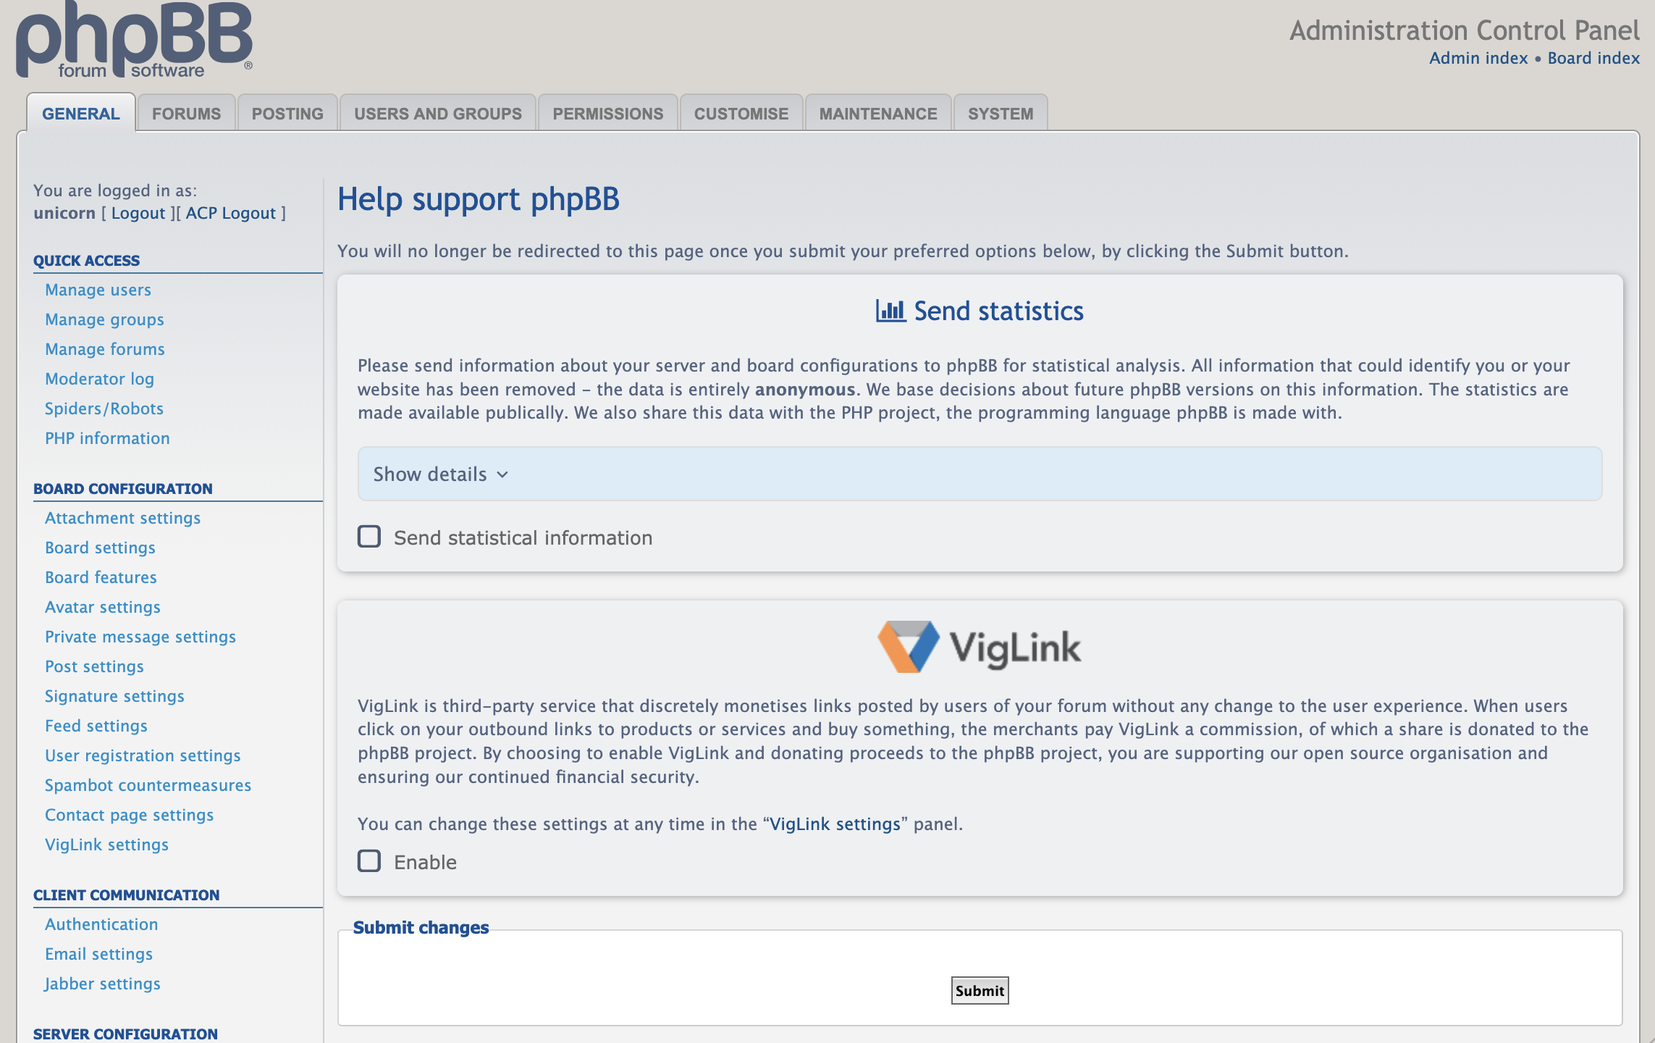Switch to the Forums tab

[186, 114]
